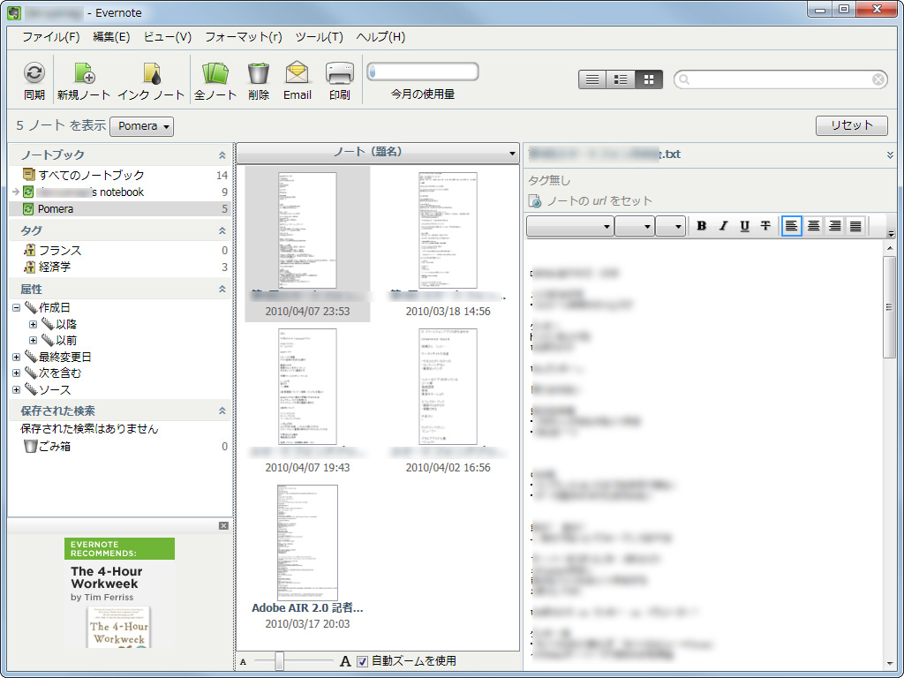904x678 pixels.
Task: Toggle strikethrough formatting on the note text
Action: tap(765, 226)
